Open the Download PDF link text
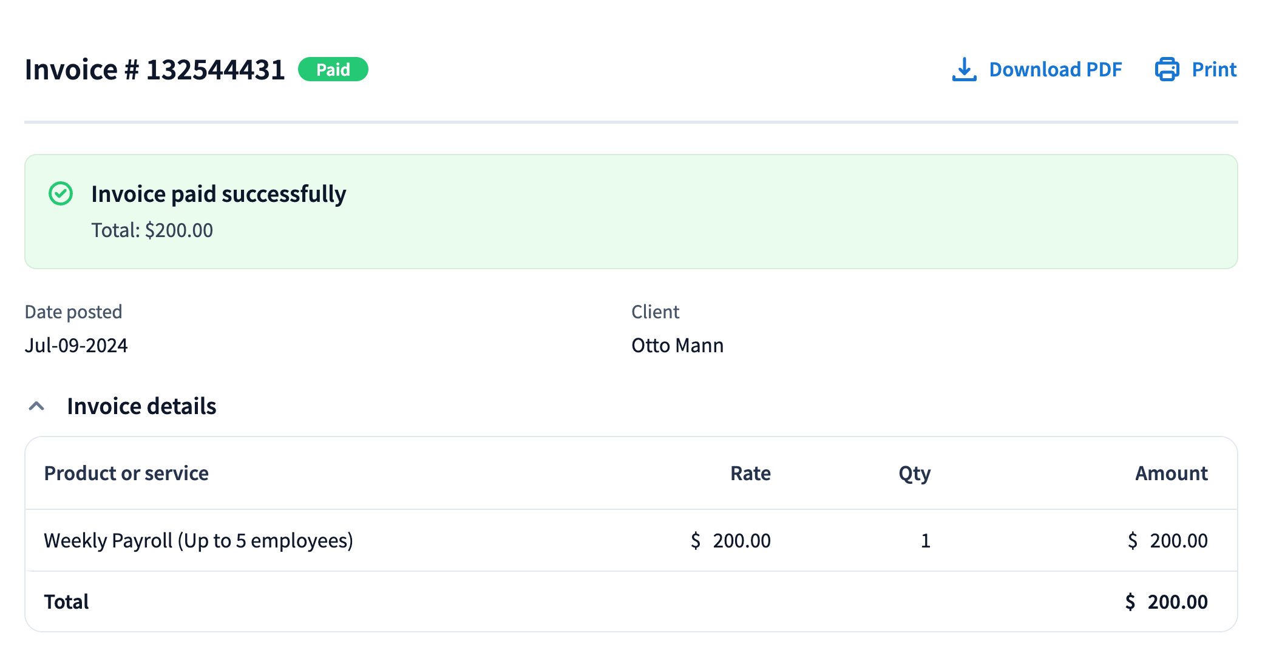Image resolution: width=1265 pixels, height=656 pixels. [1055, 70]
